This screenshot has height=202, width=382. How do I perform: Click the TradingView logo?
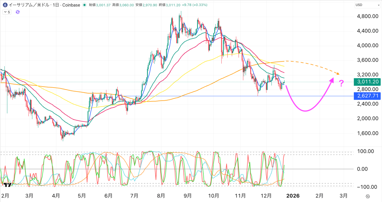click(x=8, y=185)
